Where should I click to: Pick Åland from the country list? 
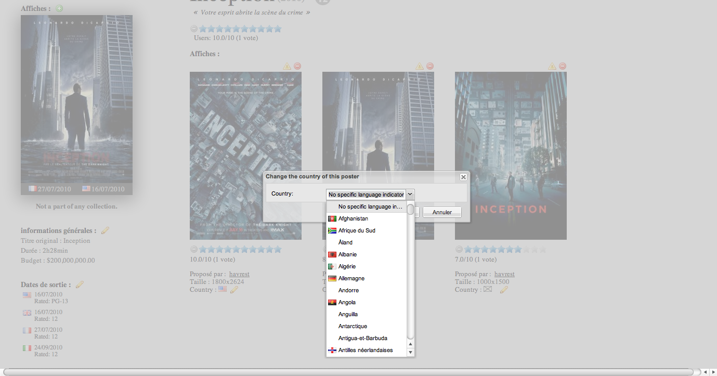366,242
